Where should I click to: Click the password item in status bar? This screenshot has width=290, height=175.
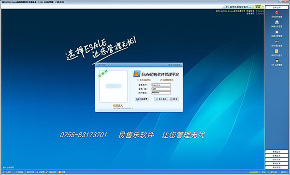tap(264, 172)
